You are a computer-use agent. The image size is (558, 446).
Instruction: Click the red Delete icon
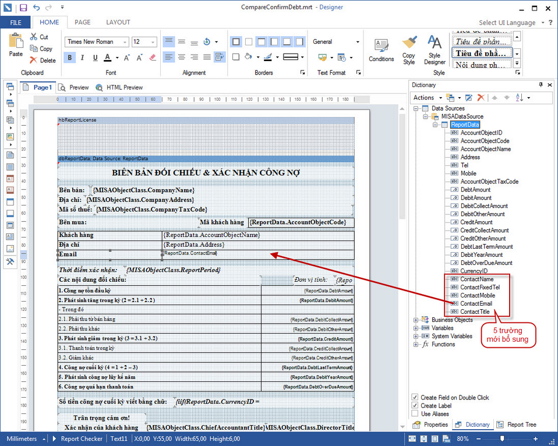33,60
